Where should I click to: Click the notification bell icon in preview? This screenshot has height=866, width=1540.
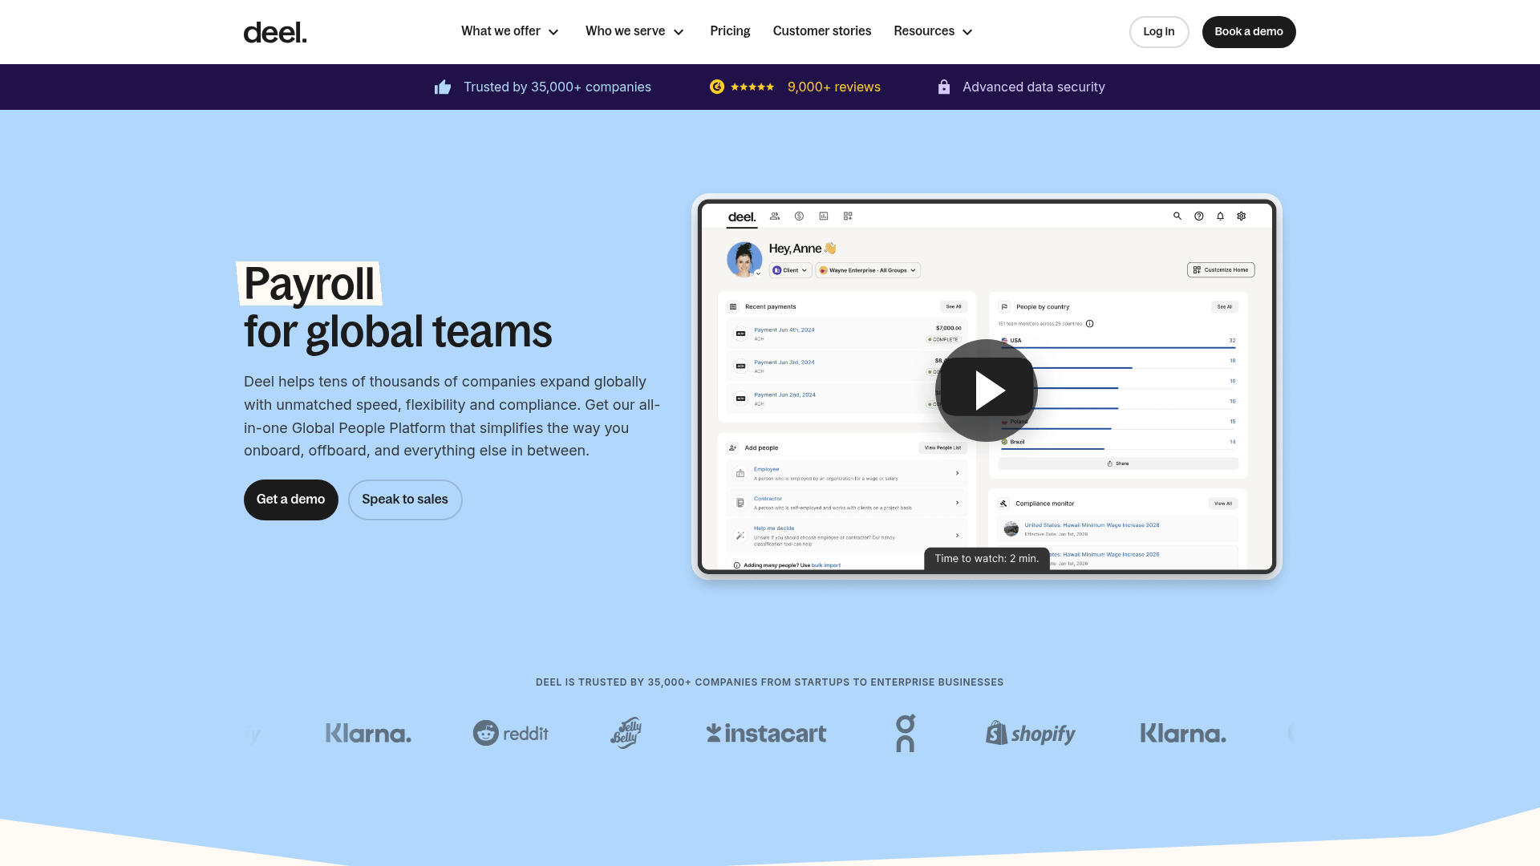click(1220, 216)
